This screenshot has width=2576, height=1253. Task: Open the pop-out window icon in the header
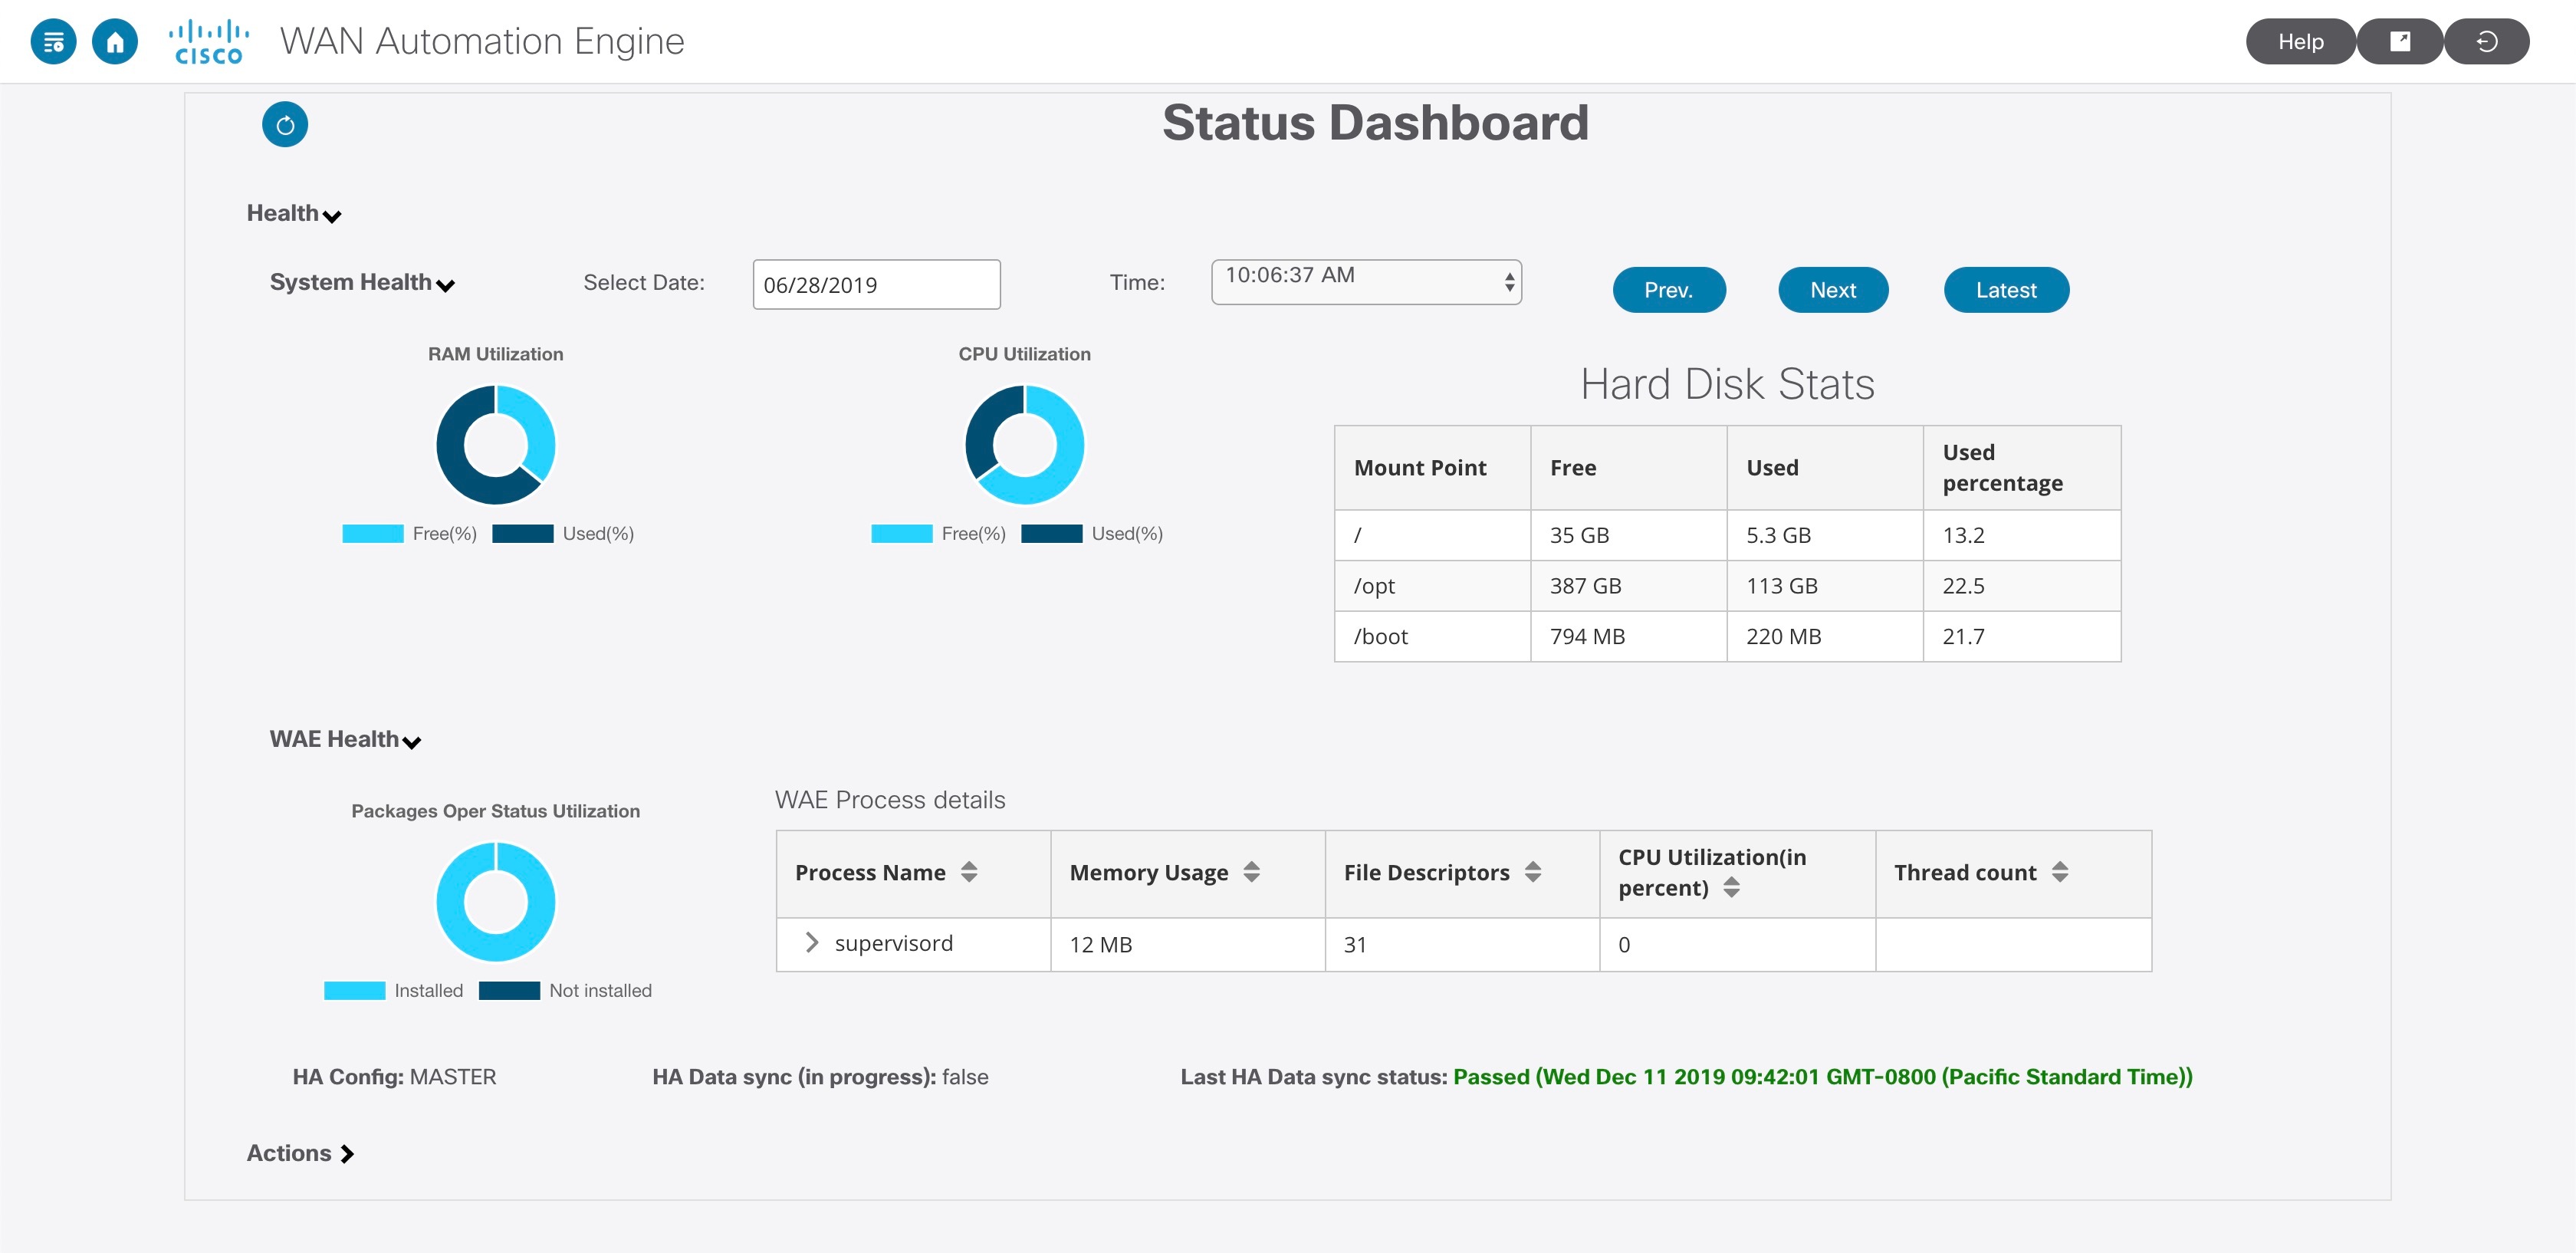point(2400,41)
